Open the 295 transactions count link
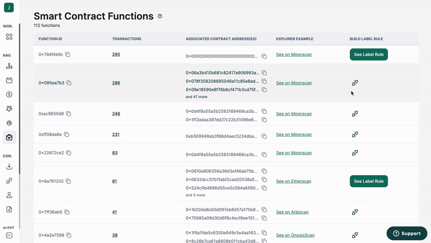The width and height of the screenshot is (431, 243). pyautogui.click(x=116, y=55)
